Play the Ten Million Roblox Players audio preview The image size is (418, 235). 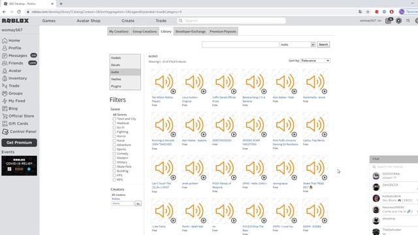click(173, 91)
